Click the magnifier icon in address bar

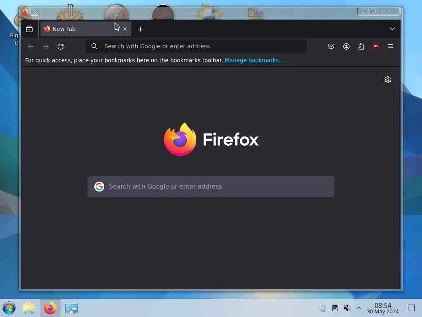tap(94, 46)
